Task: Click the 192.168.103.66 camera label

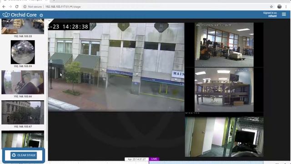Action: coord(23,96)
